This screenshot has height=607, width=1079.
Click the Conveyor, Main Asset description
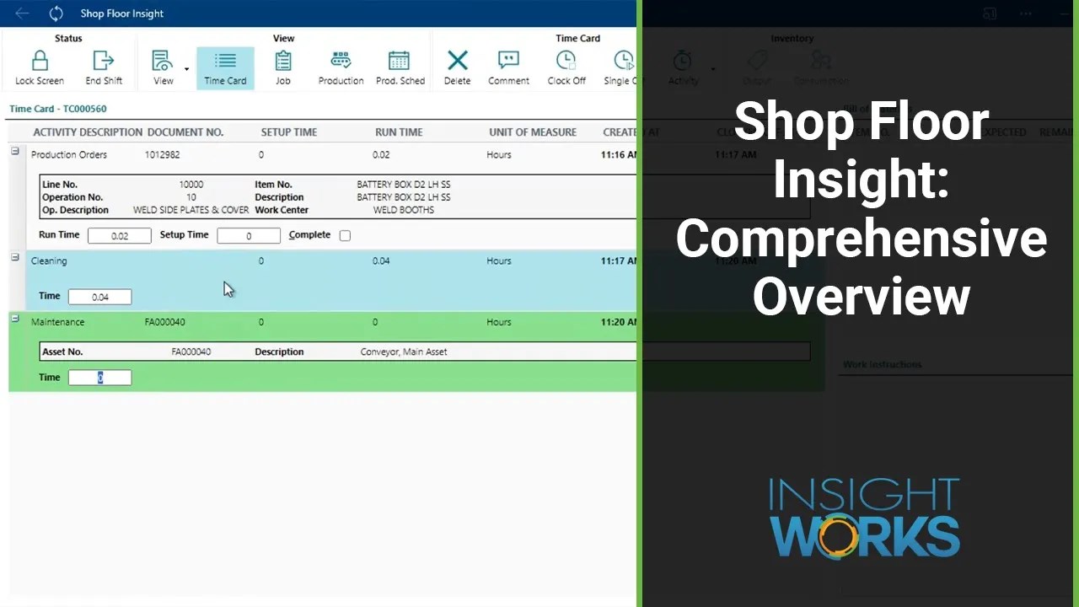click(x=404, y=352)
